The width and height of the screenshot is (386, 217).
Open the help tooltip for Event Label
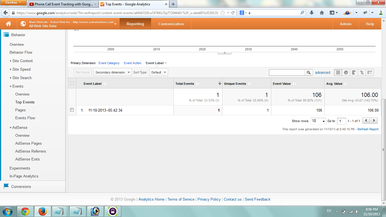[105, 84]
